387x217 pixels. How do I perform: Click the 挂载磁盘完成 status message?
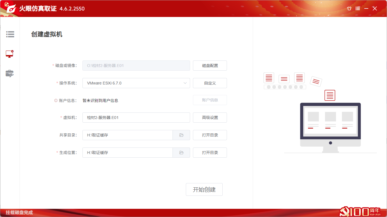click(19, 212)
